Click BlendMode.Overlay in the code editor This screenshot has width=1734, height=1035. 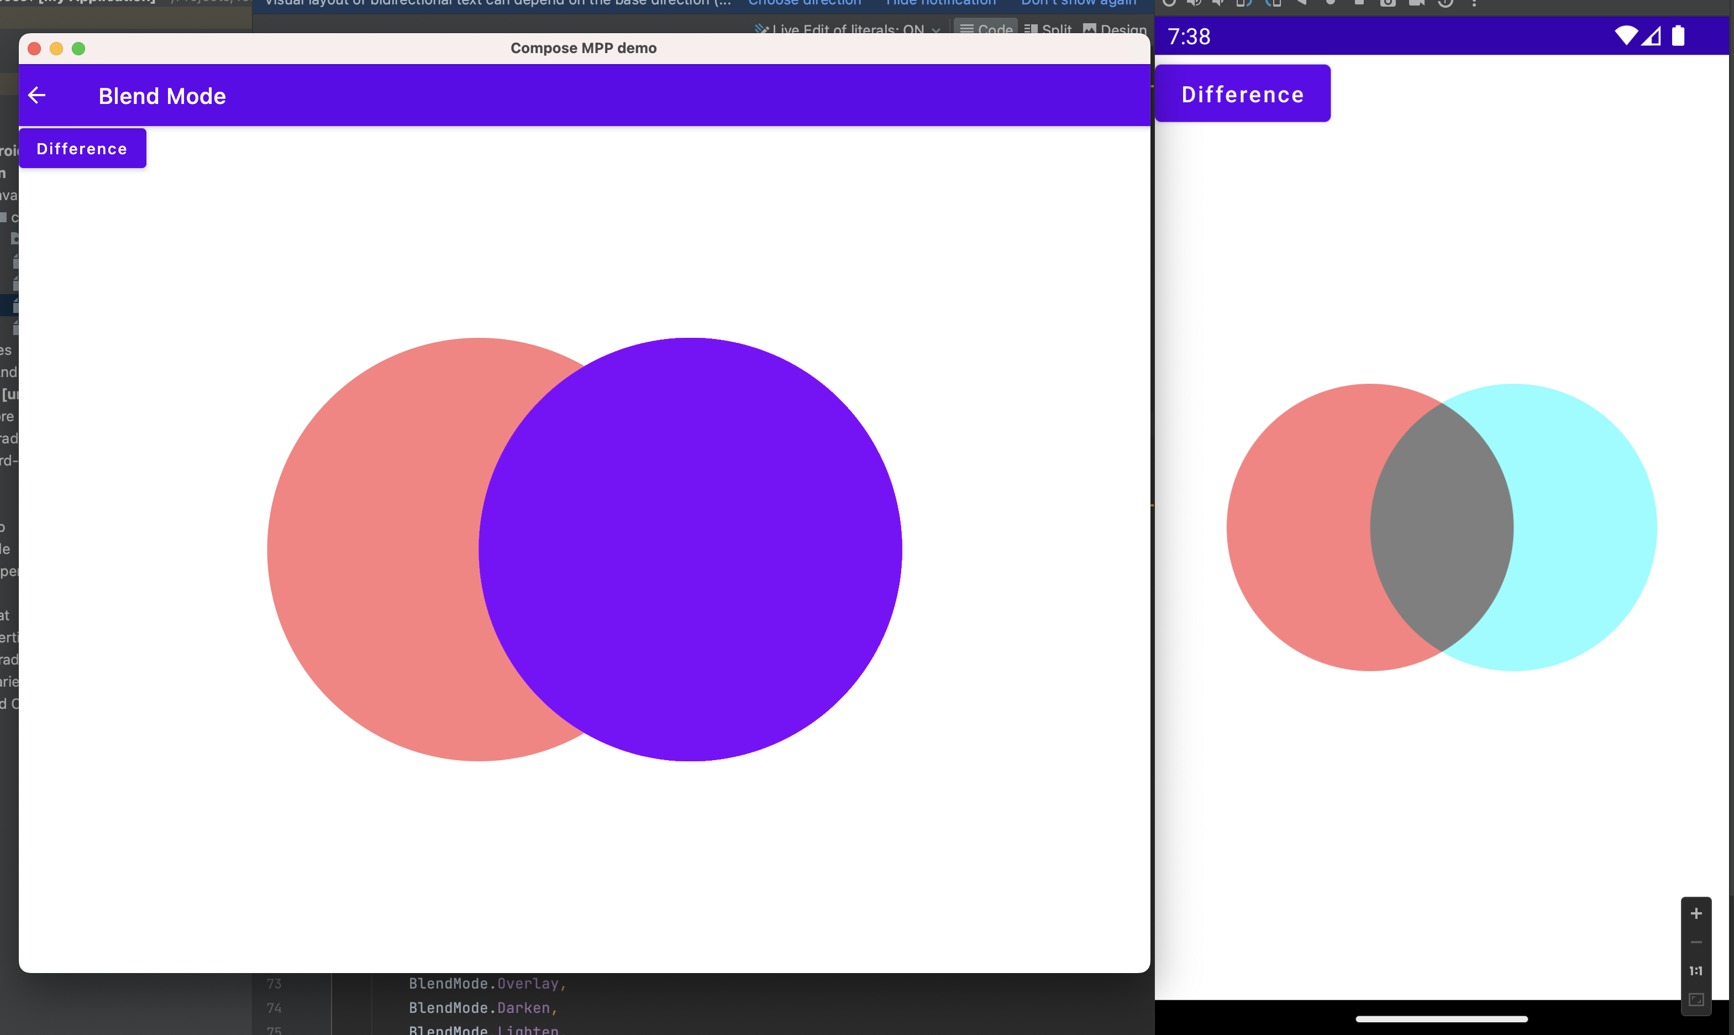486,984
